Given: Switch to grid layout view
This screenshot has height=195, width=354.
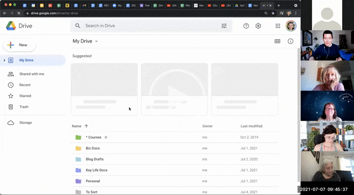Looking at the screenshot, I should pyautogui.click(x=277, y=41).
